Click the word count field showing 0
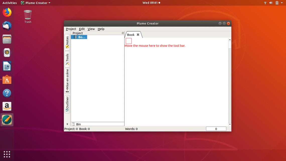Screen dimensions: 286x161 (x=216, y=128)
